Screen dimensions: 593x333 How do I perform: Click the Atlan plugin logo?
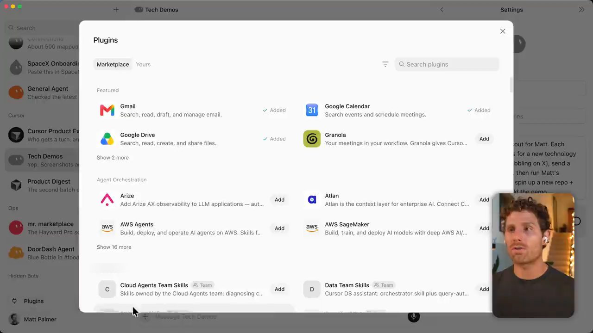(312, 200)
